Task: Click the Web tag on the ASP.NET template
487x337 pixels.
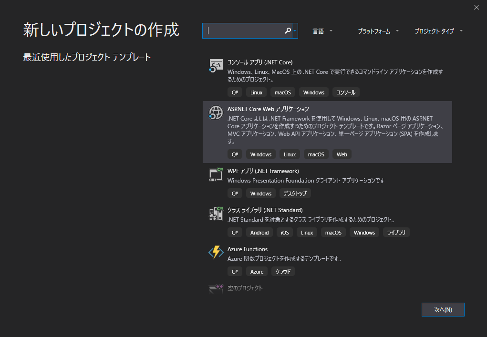Action: pos(342,154)
